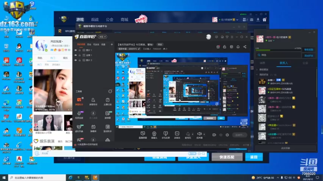This screenshot has height=181, width=323.
Task: Click the friends list scrollbar
Action: 317,82
